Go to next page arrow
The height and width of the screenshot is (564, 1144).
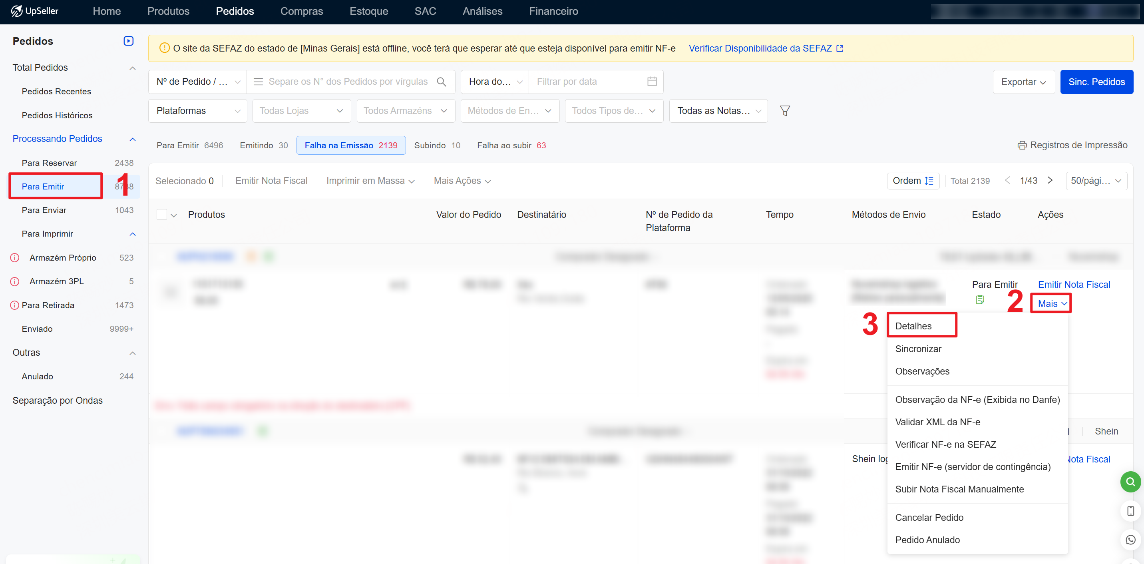click(1050, 180)
